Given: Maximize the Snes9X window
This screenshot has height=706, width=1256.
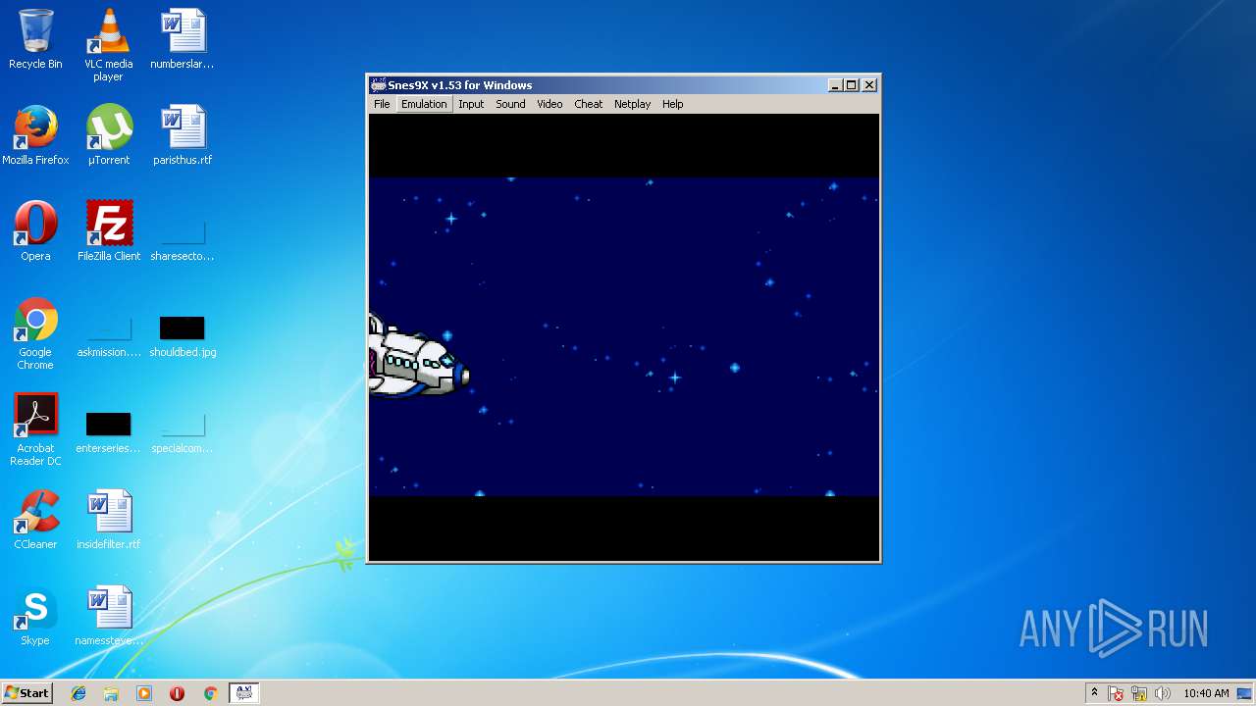Looking at the screenshot, I should (851, 85).
